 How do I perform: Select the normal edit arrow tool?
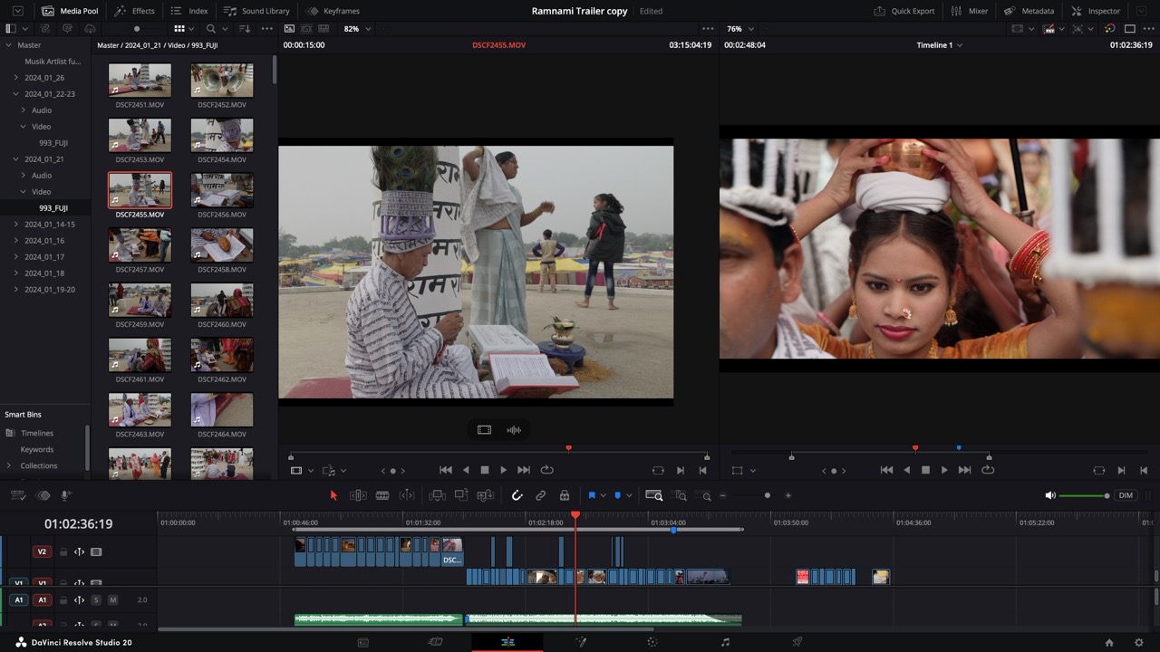tap(333, 495)
